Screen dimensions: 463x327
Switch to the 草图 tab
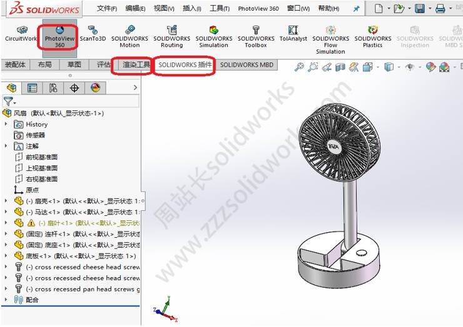[x=74, y=64]
